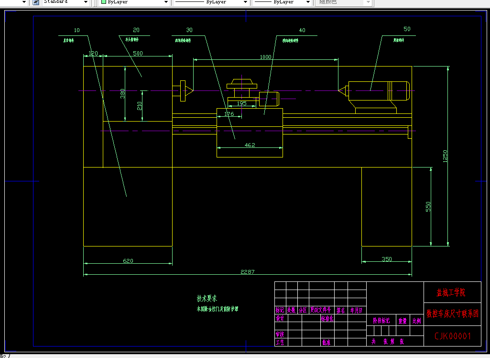The height and width of the screenshot is (358, 490).
Task: Select the 比例 title block label
Action: coord(416,321)
